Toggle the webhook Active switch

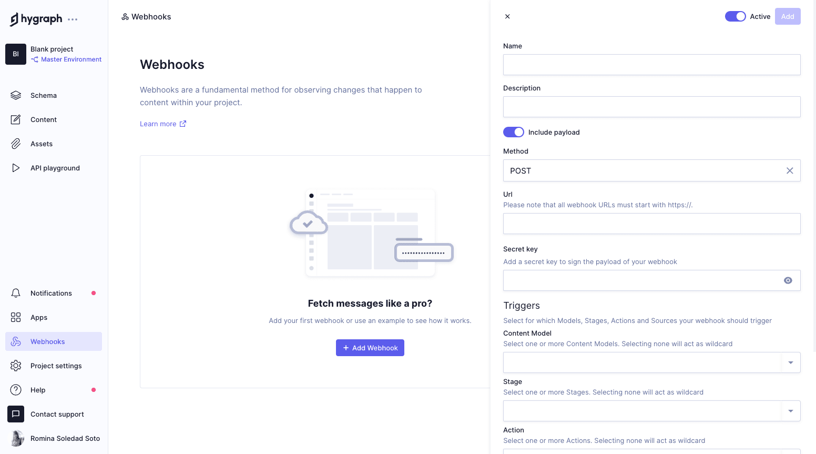(x=735, y=16)
